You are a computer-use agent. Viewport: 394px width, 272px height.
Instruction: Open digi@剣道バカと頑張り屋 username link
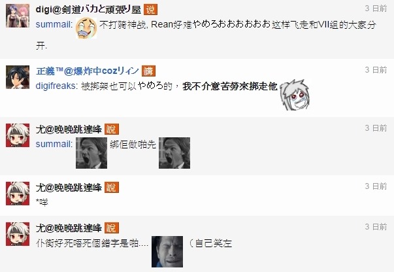click(x=88, y=10)
